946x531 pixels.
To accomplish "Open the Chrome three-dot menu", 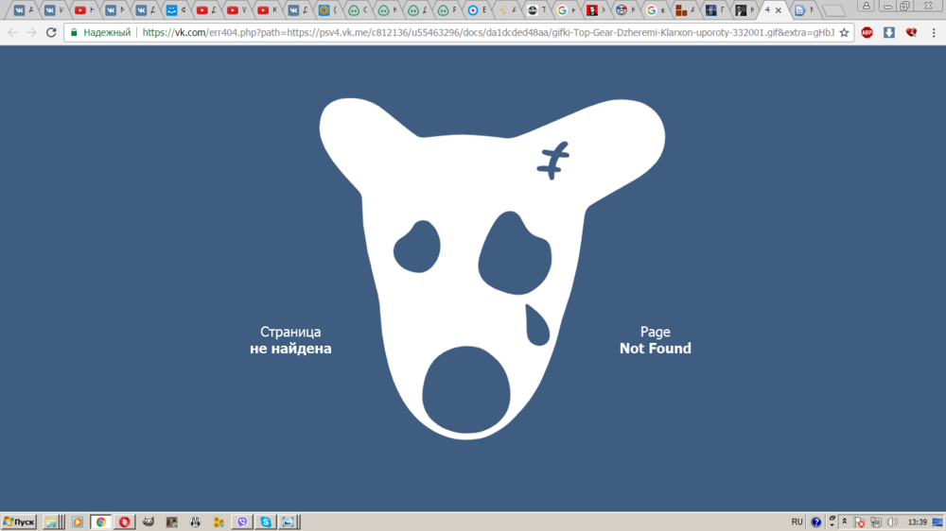I will pyautogui.click(x=934, y=32).
